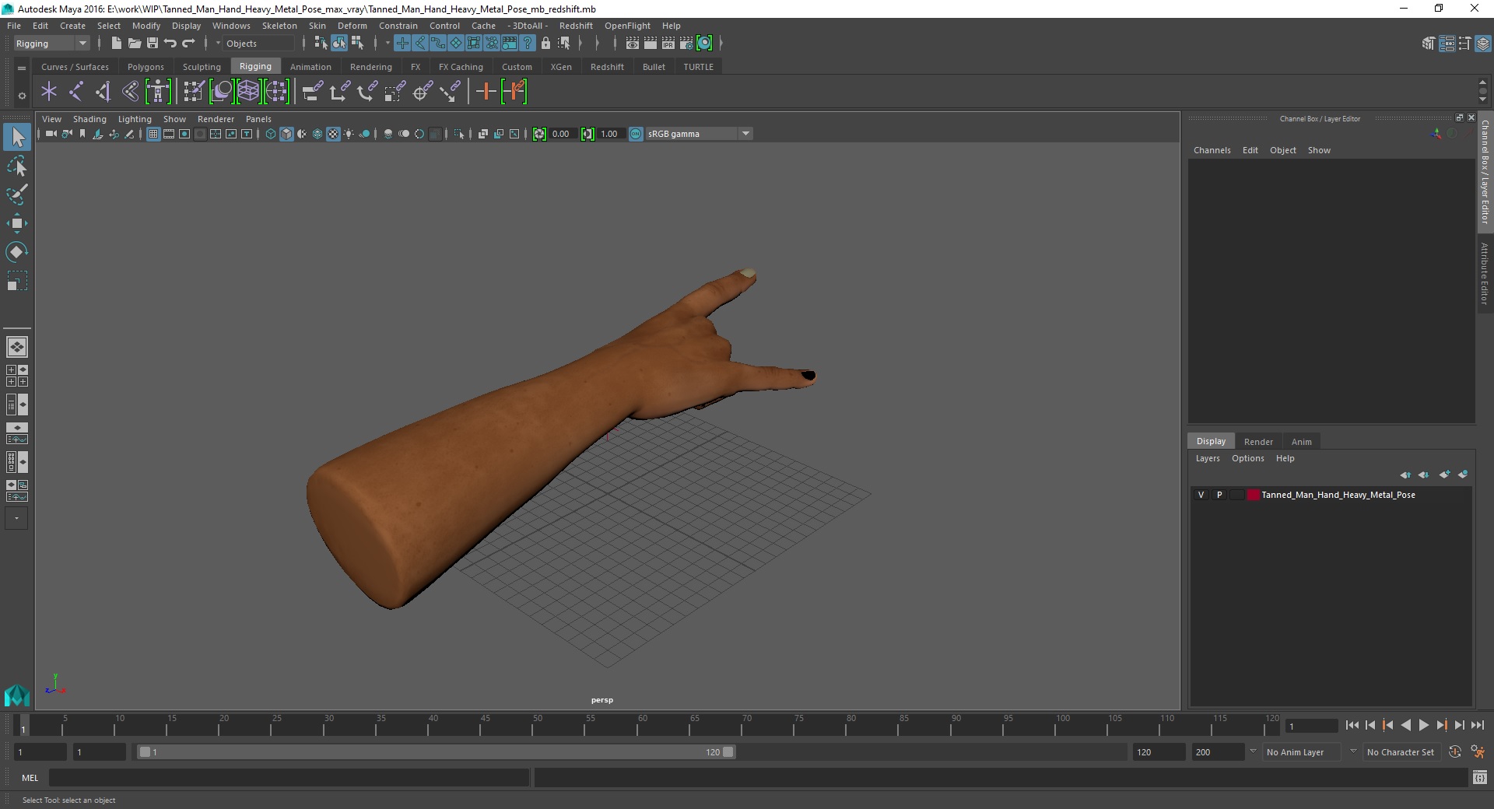Open Options menu in layer editor
This screenshot has width=1494, height=809.
1247,458
